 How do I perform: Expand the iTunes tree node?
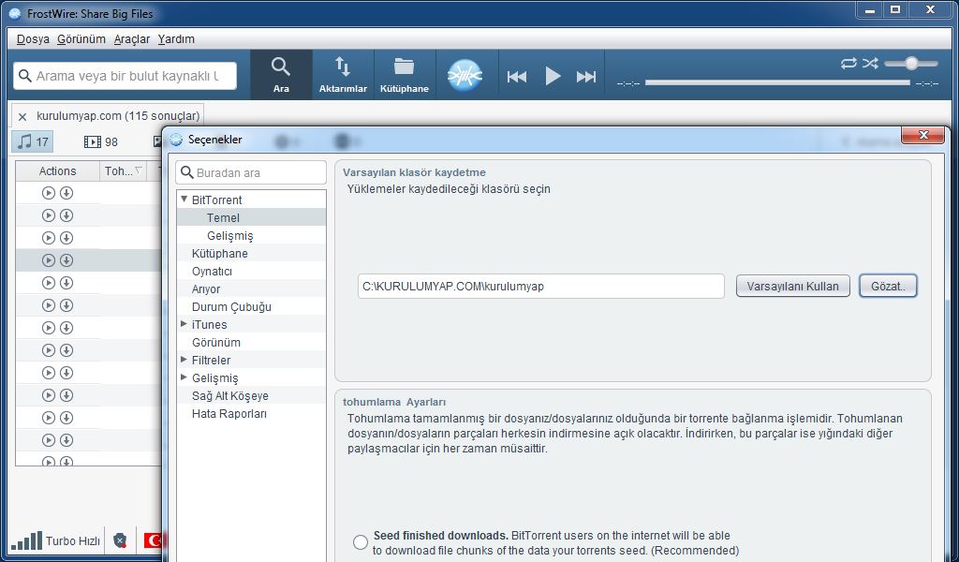click(184, 324)
